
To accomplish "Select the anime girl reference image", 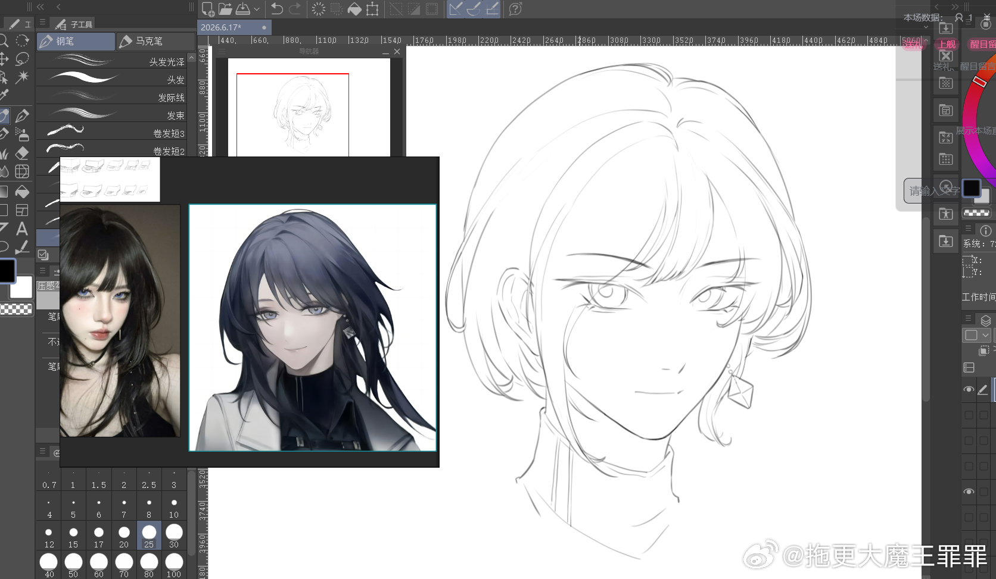I will [313, 327].
